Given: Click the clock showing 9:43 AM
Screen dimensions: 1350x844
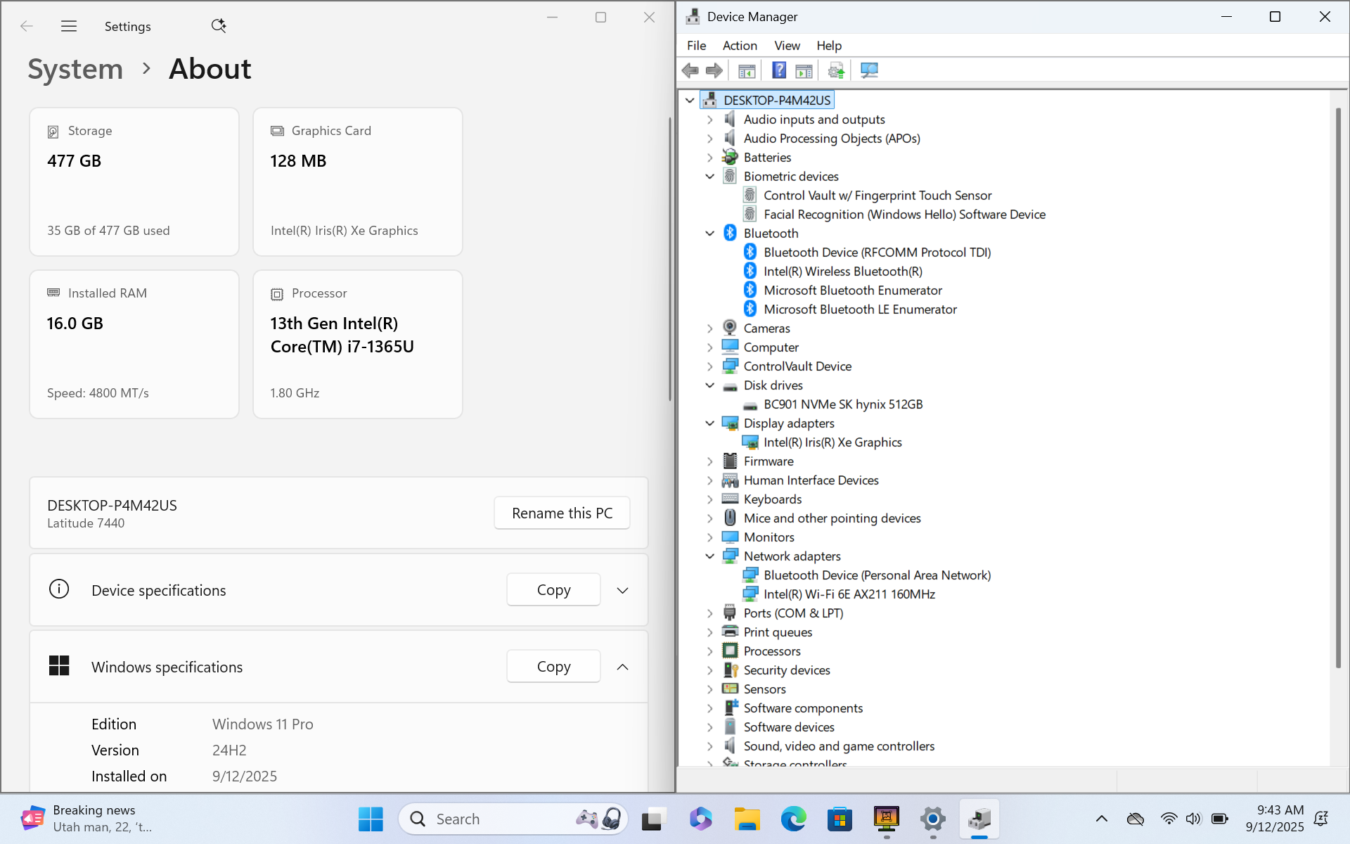Looking at the screenshot, I should 1280,810.
